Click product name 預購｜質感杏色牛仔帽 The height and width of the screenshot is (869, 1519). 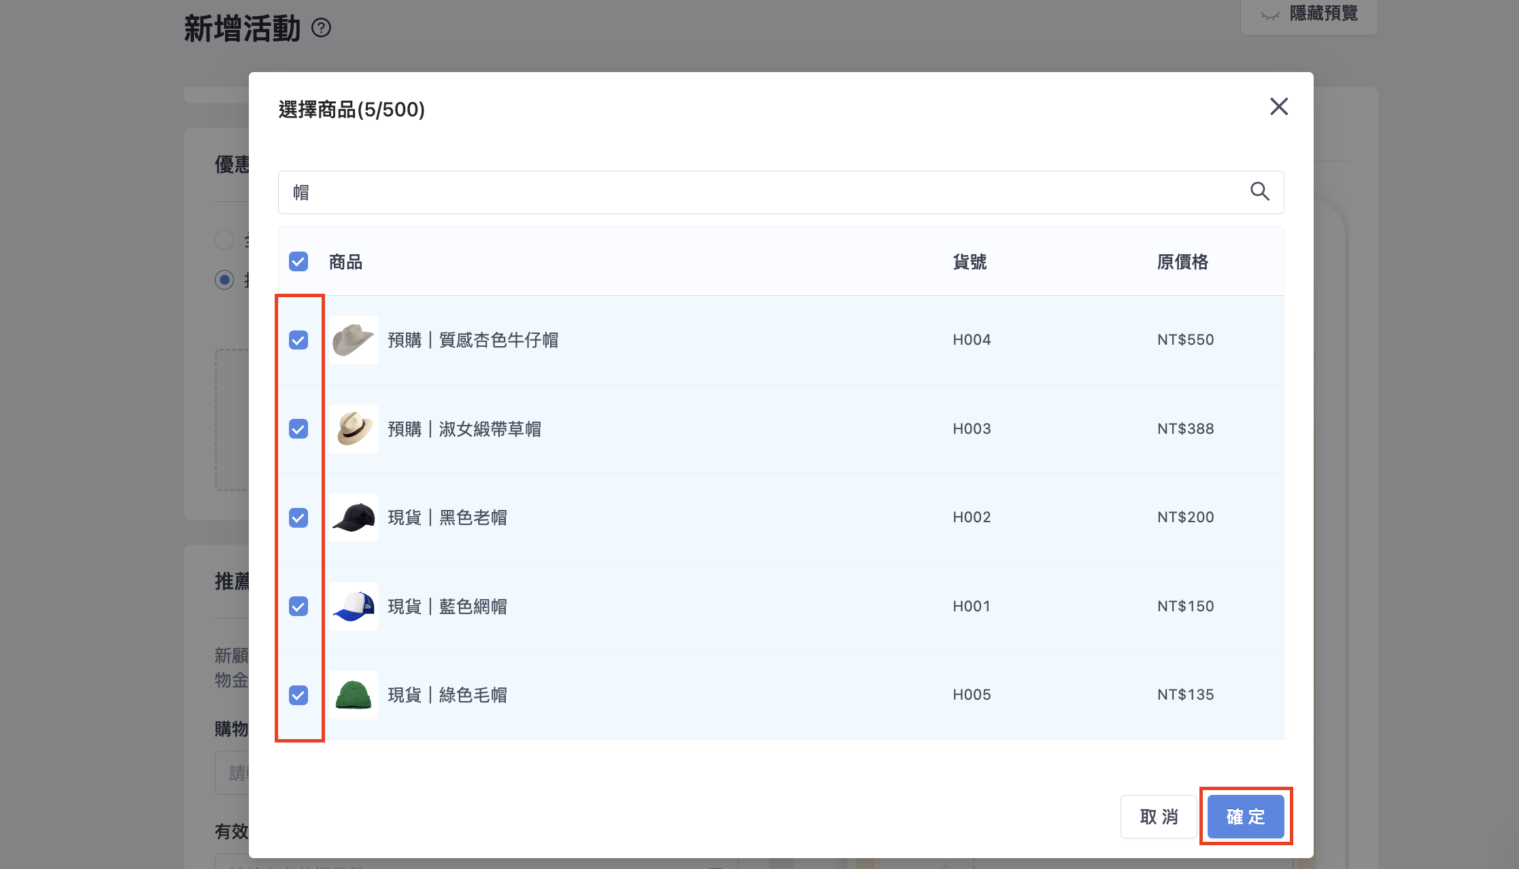pyautogui.click(x=473, y=340)
